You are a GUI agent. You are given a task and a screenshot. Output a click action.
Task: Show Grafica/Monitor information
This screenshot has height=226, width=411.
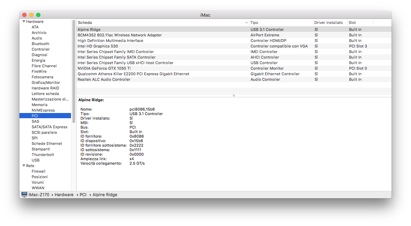pos(46,82)
